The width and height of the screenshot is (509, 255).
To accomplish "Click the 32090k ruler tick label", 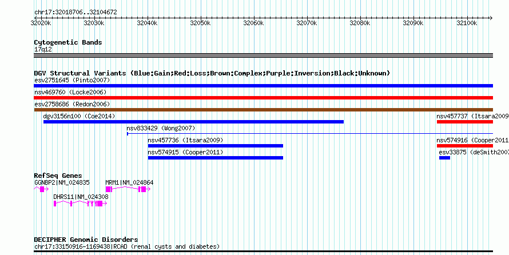I will click(413, 23).
